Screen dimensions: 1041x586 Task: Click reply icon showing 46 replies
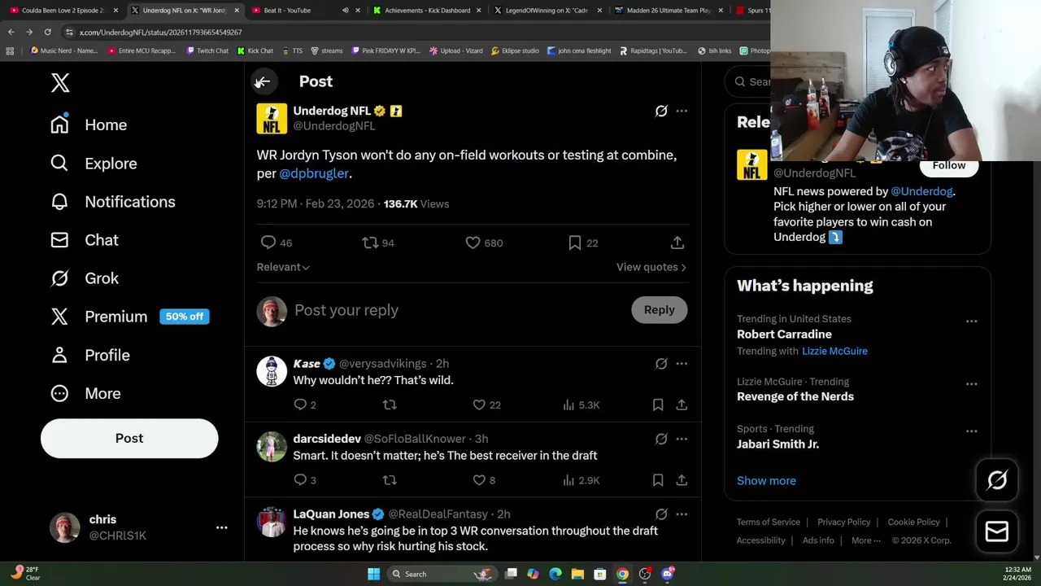(x=276, y=243)
